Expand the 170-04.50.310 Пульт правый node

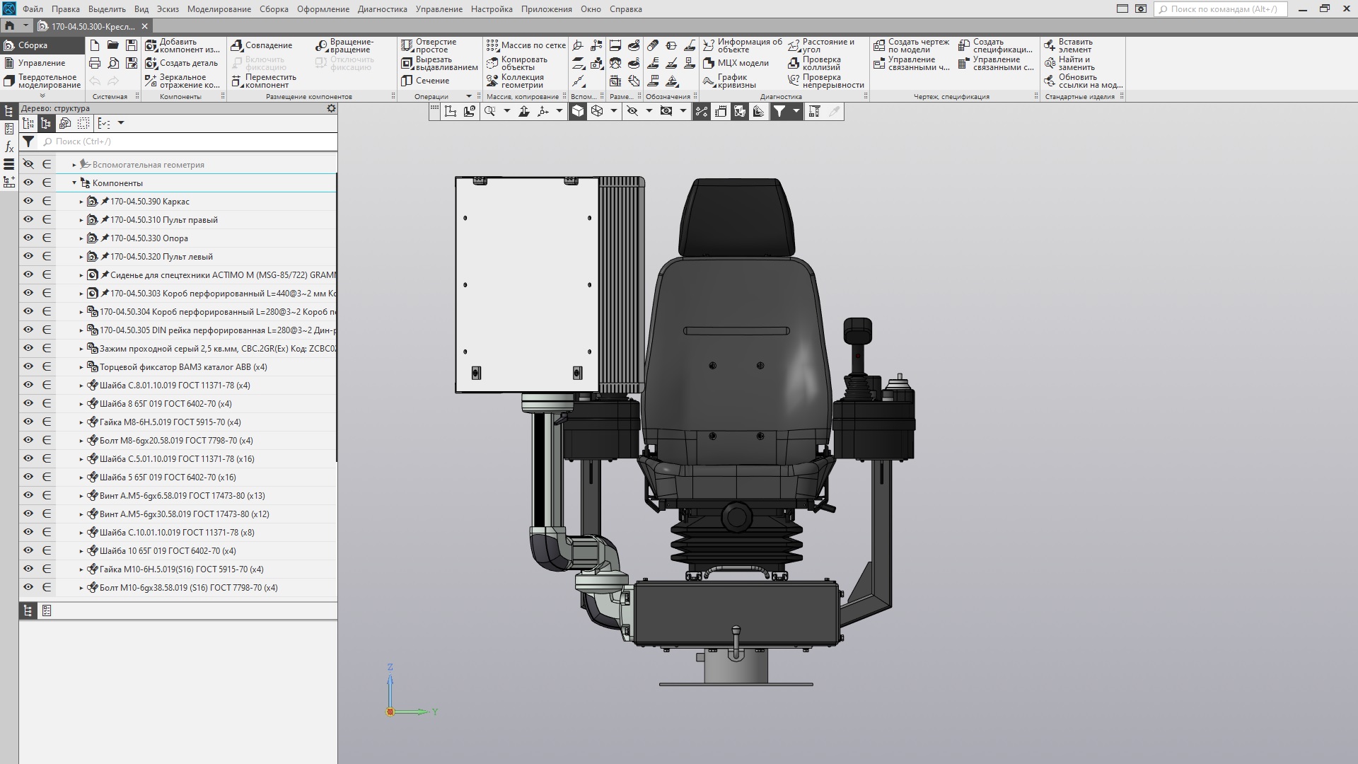[x=81, y=220]
